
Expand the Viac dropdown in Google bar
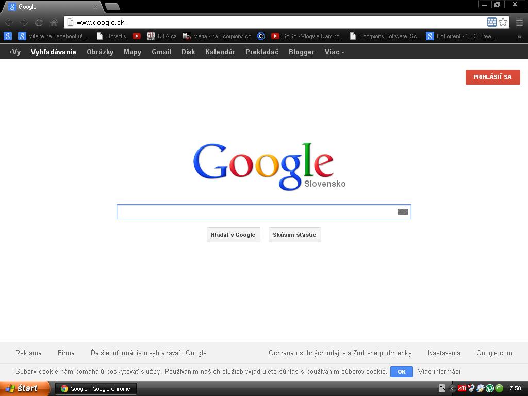tap(334, 52)
